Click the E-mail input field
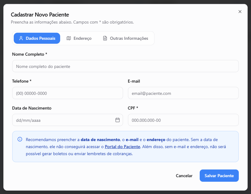Viewport: 251px width, 194px height. point(183,93)
